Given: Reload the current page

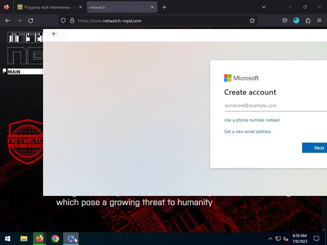Looking at the screenshot, I should (x=31, y=21).
